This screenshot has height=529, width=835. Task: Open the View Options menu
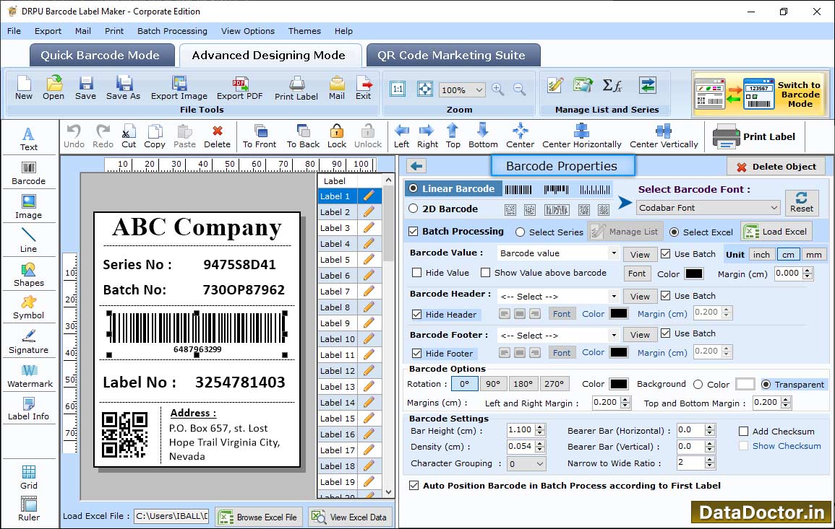(248, 31)
